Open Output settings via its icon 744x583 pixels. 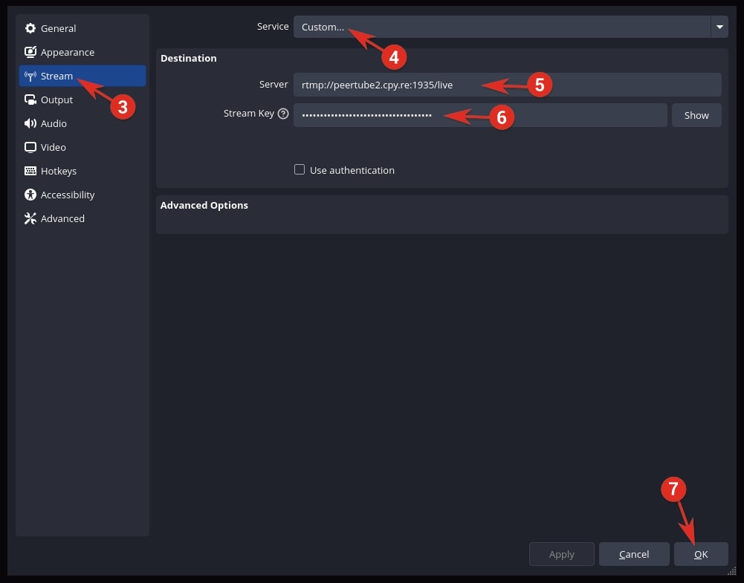30,100
